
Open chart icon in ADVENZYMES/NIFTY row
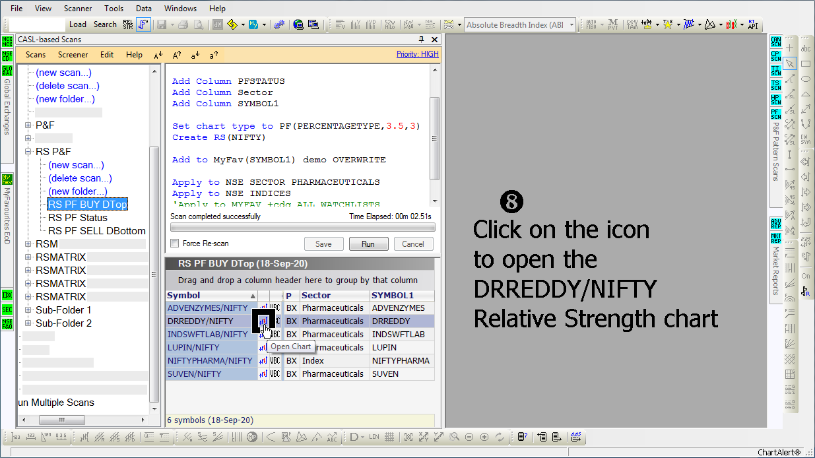pyautogui.click(x=263, y=308)
